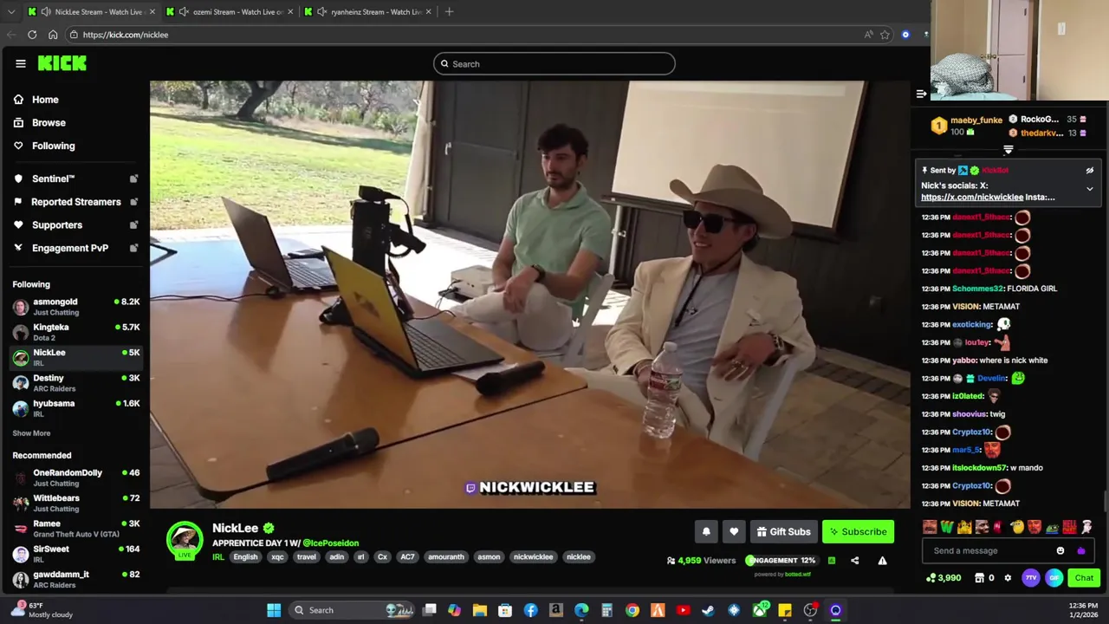
Task: Send message with Chat button
Action: click(1084, 578)
